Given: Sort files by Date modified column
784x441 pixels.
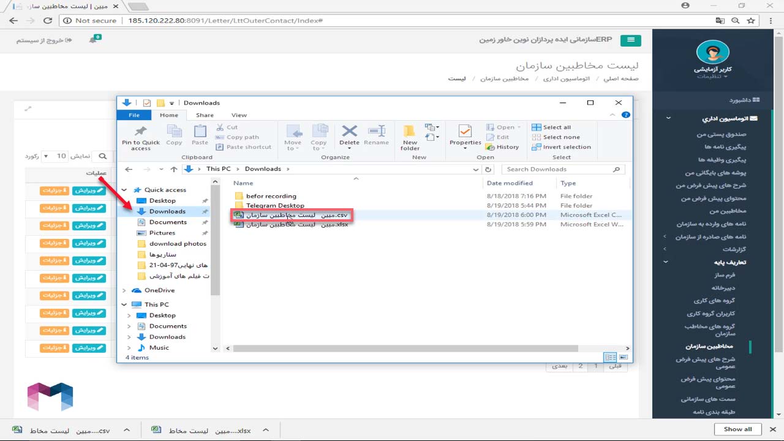Looking at the screenshot, I should click(x=510, y=183).
